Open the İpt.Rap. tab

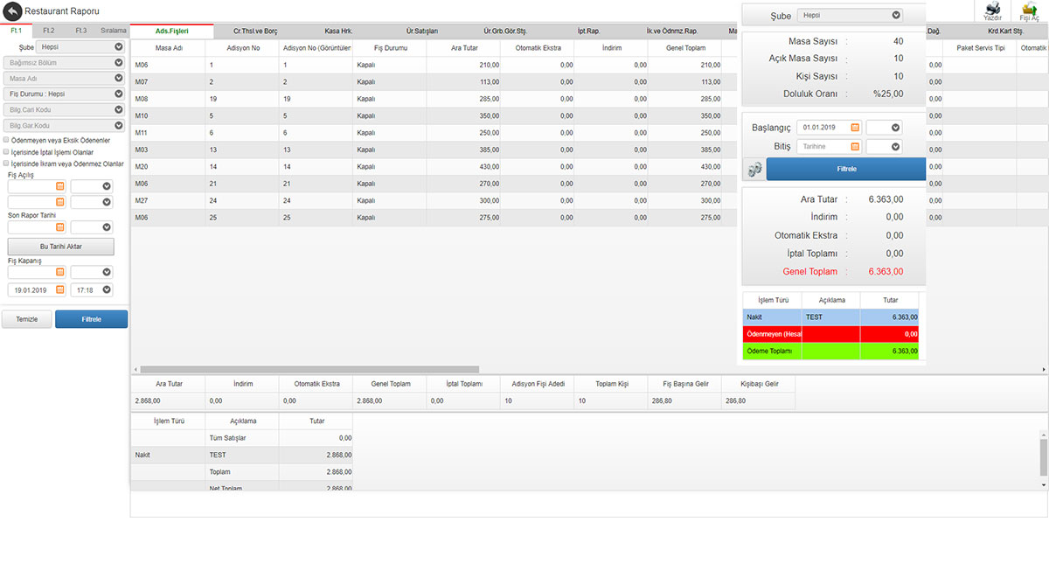point(588,31)
